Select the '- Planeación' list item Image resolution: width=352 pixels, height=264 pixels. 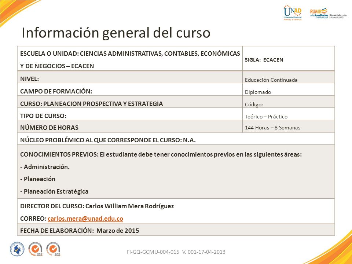click(37, 179)
